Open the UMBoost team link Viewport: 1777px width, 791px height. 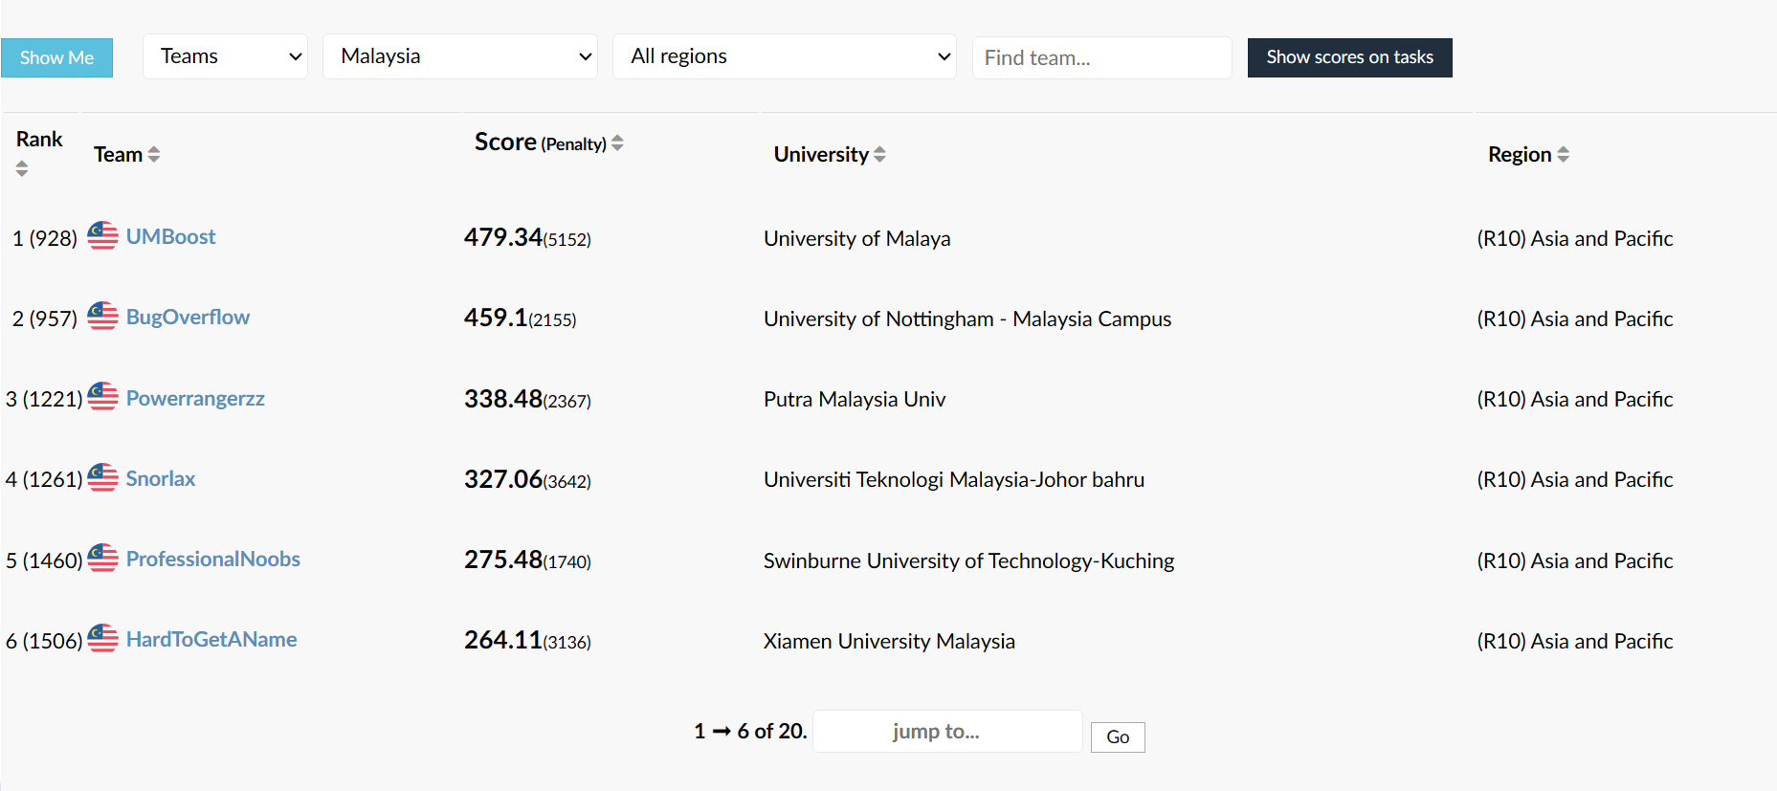(x=170, y=236)
